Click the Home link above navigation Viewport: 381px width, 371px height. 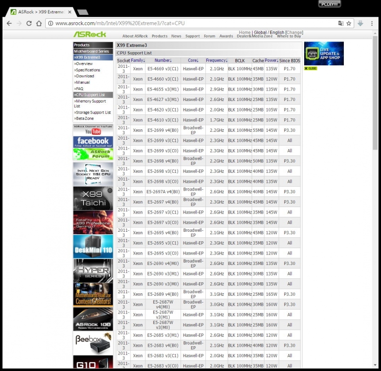[x=245, y=32]
